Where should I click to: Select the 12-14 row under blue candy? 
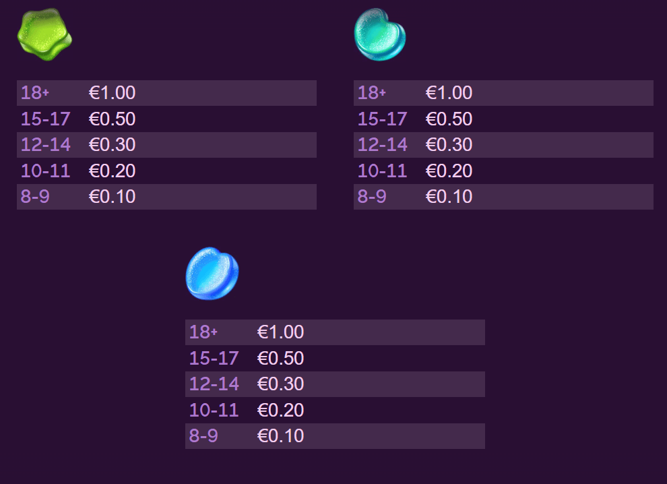[336, 384]
